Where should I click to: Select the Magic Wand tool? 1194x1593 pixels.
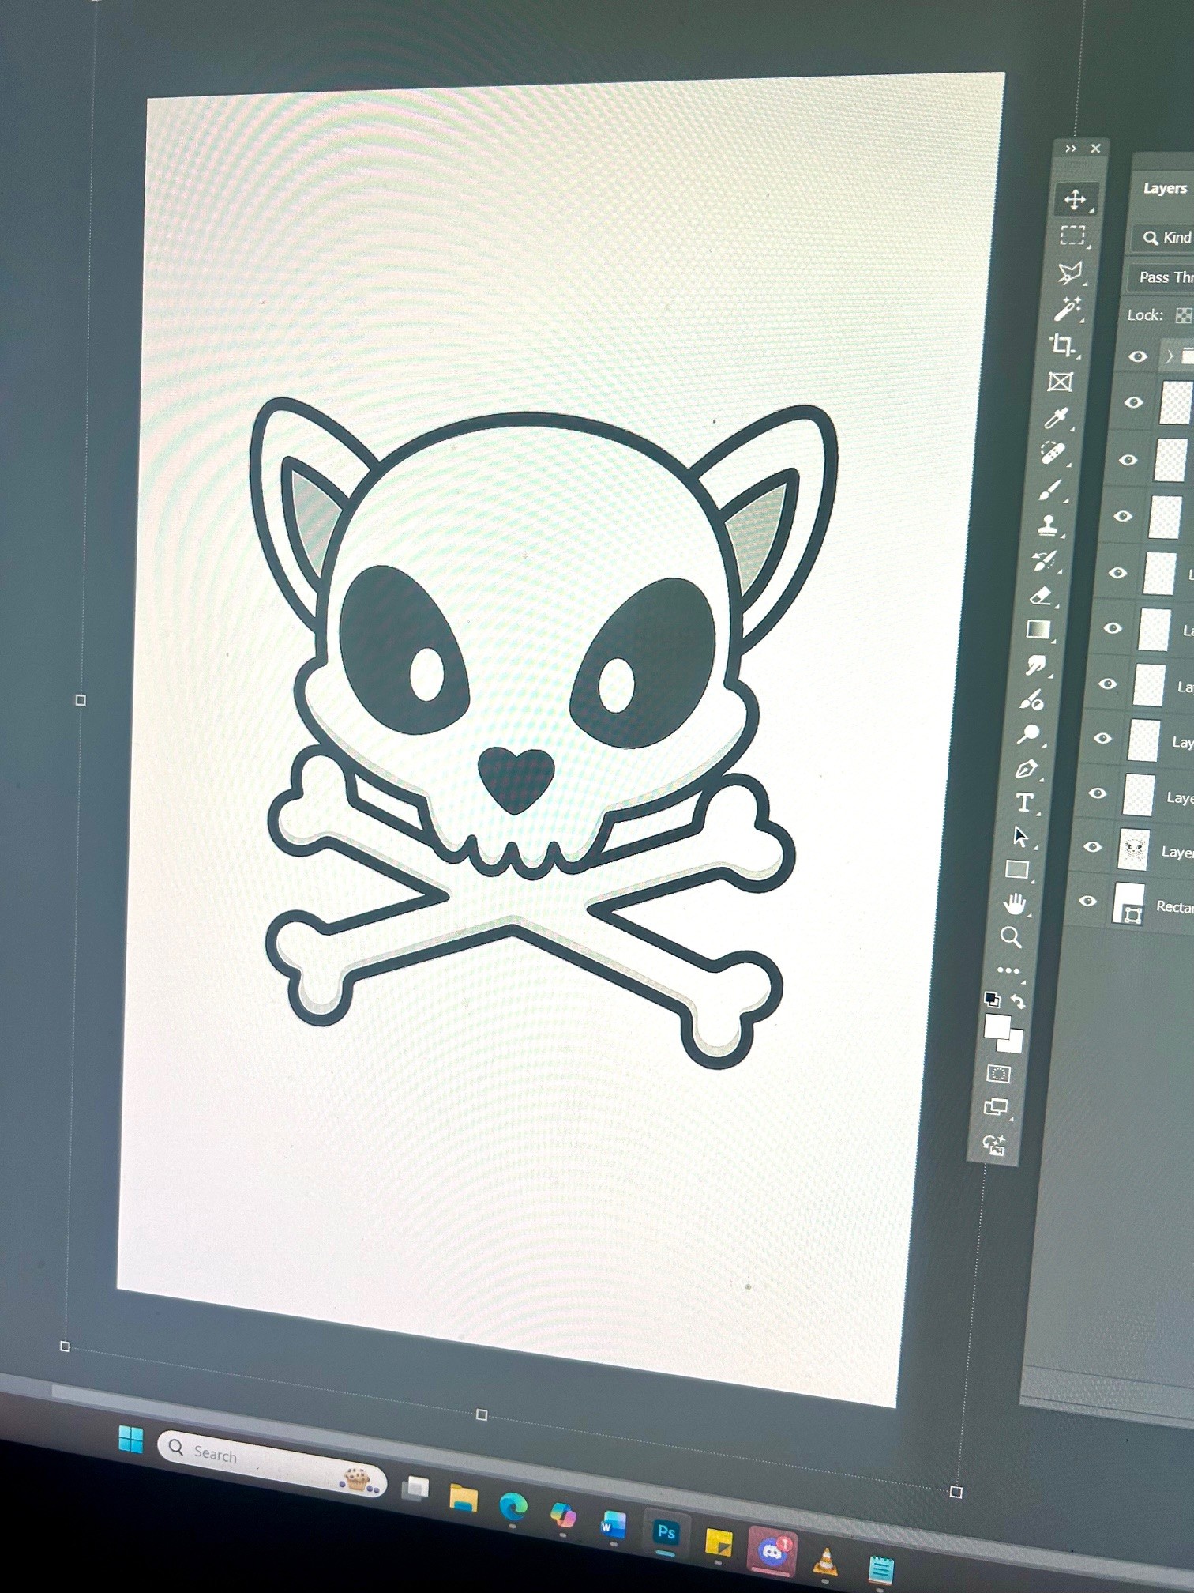point(1068,309)
